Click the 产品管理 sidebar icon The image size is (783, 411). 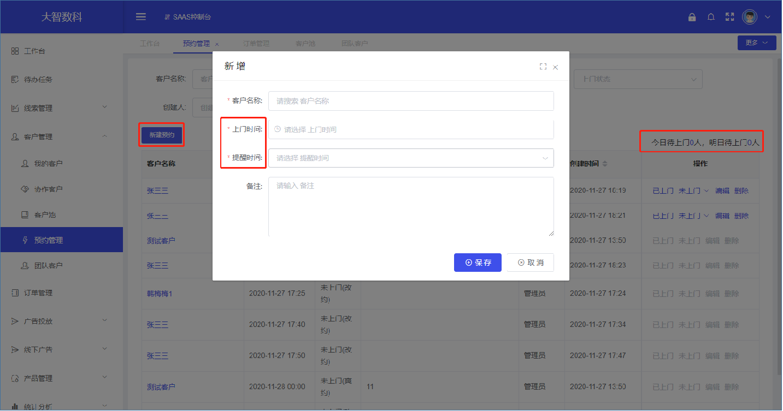point(15,378)
